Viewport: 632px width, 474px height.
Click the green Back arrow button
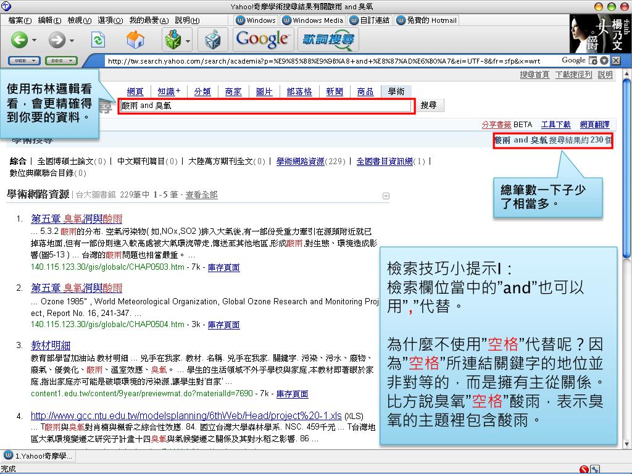19,39
